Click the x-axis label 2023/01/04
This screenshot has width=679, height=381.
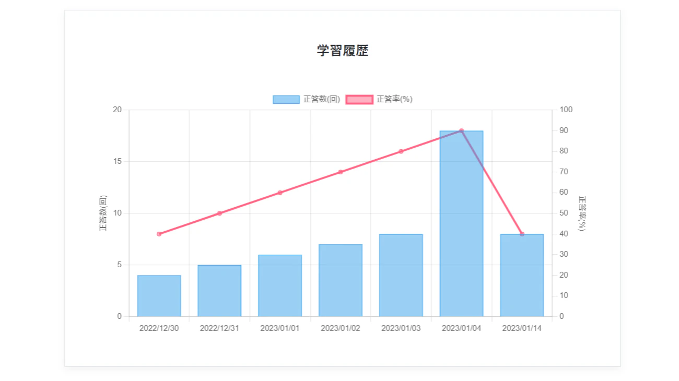click(461, 328)
